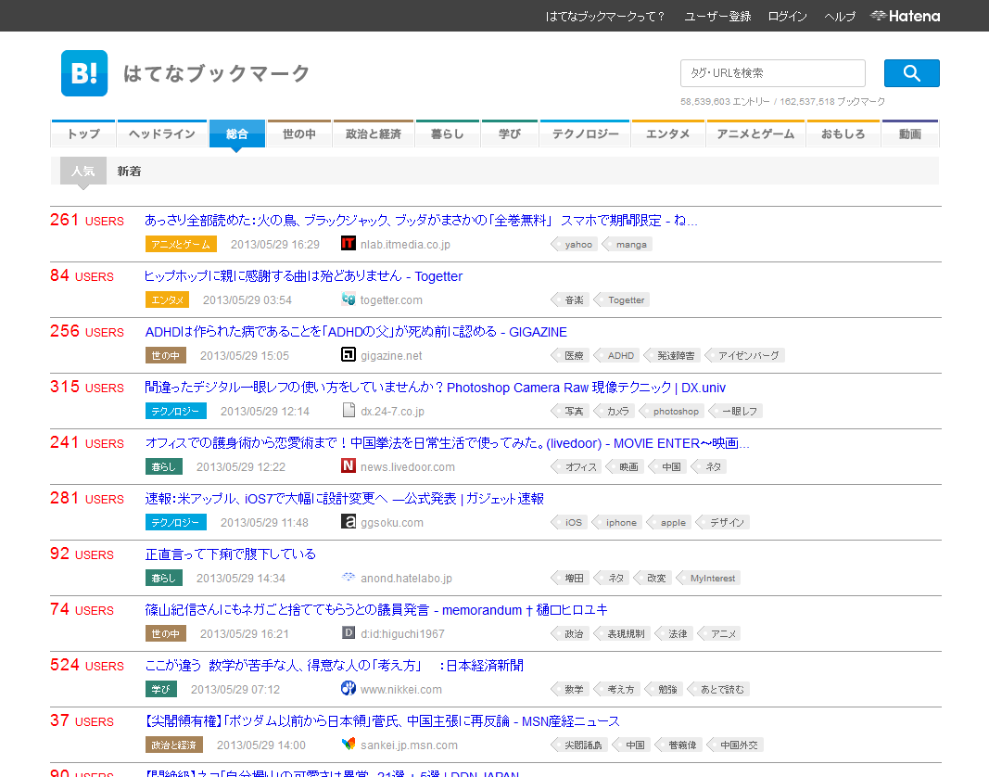
Task: Click the www.nikkei.com site favicon
Action: (x=349, y=688)
